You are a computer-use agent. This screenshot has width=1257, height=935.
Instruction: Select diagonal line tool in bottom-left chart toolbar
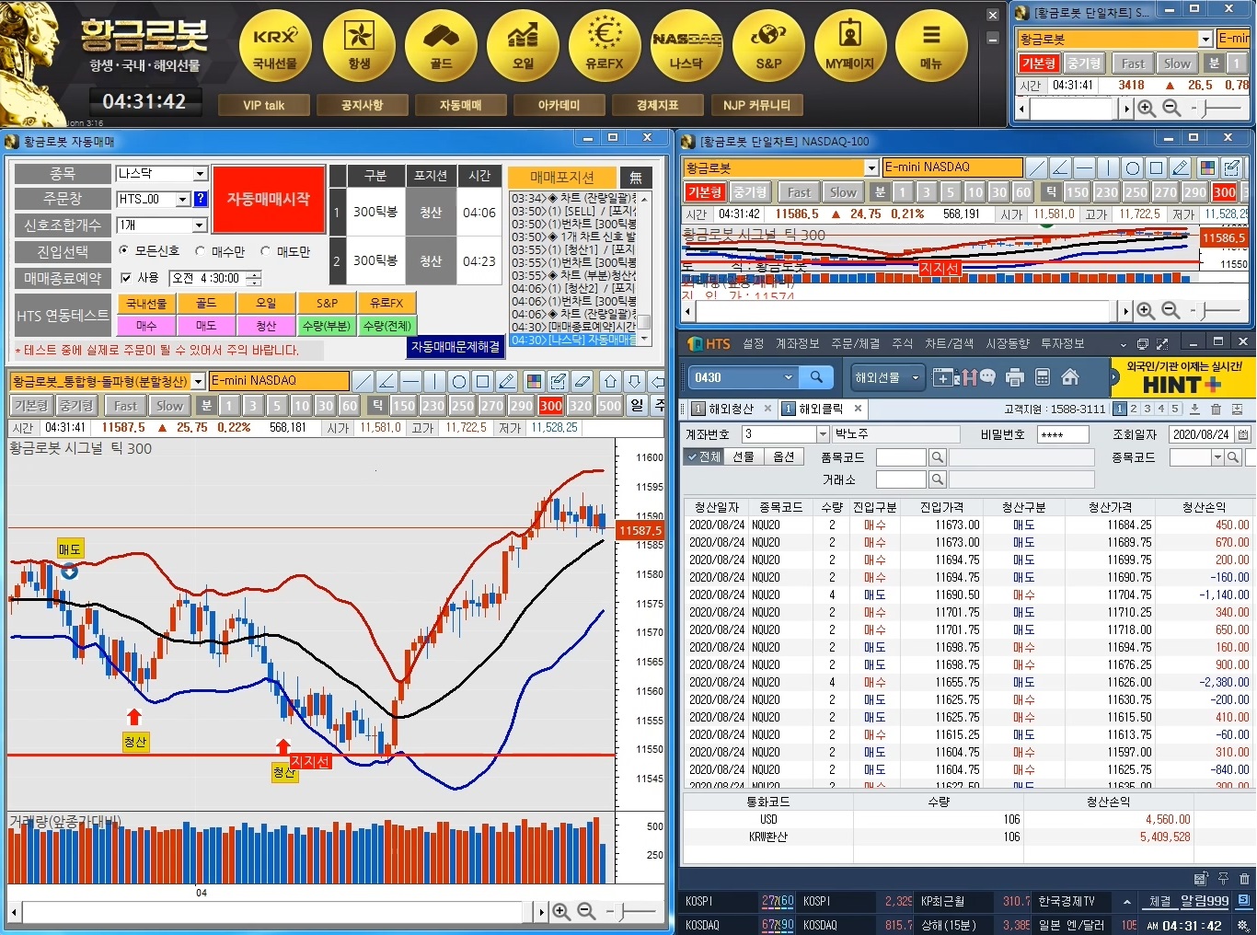tap(363, 381)
